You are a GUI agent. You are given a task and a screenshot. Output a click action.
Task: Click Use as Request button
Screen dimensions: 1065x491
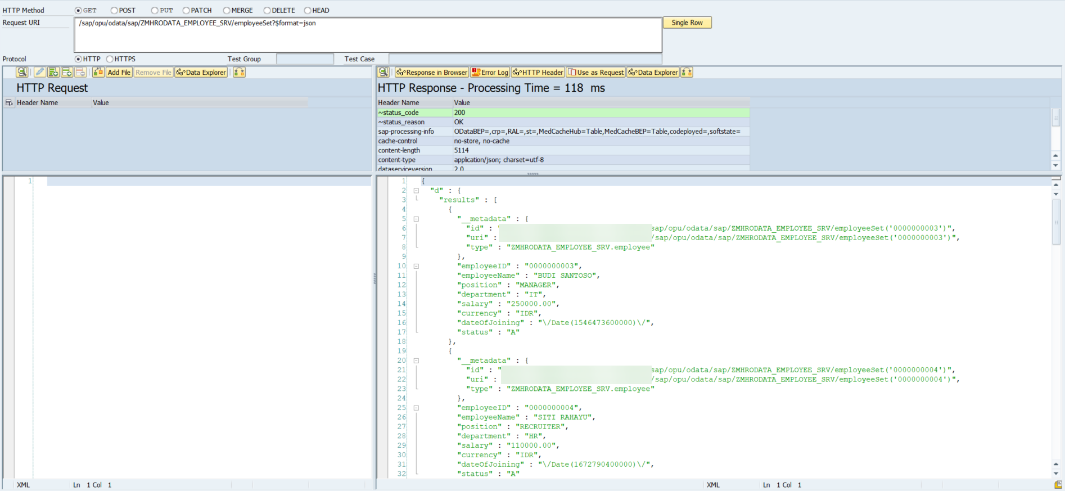tap(595, 73)
